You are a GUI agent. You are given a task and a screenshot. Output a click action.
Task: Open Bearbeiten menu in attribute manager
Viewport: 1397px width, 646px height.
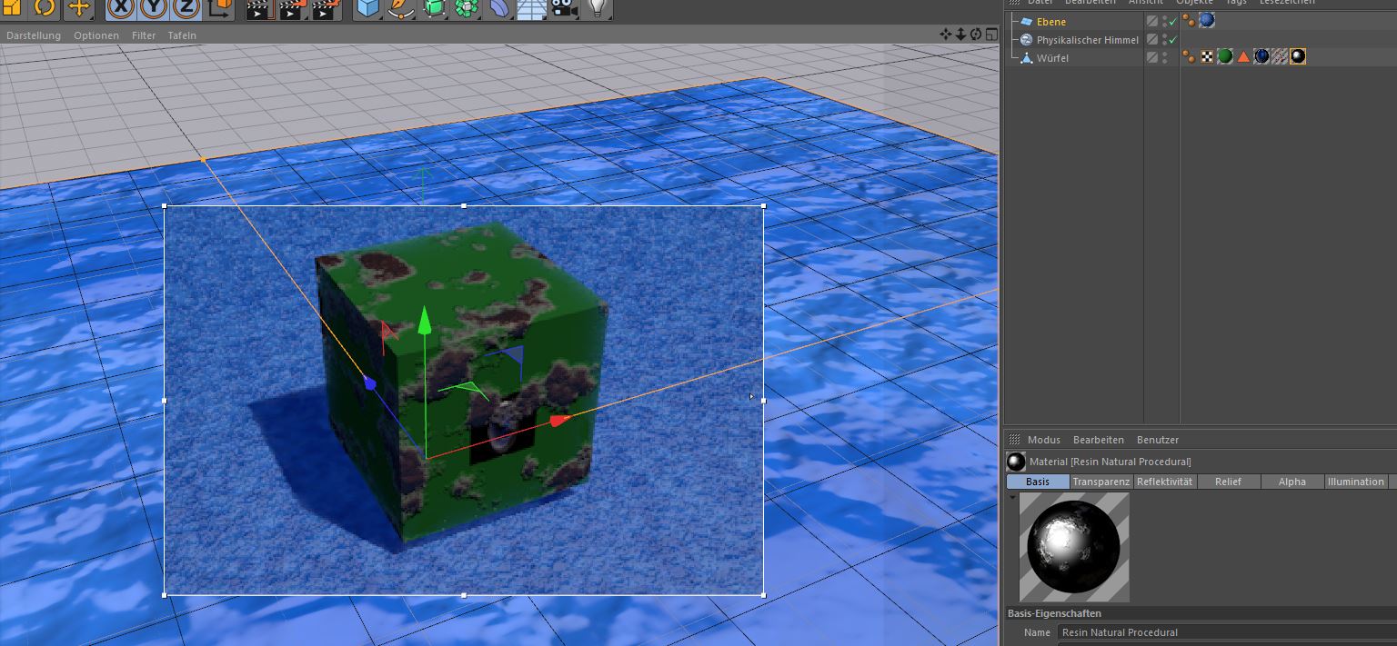pos(1099,440)
